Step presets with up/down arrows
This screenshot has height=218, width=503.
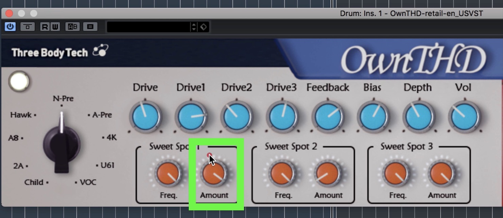(194, 27)
